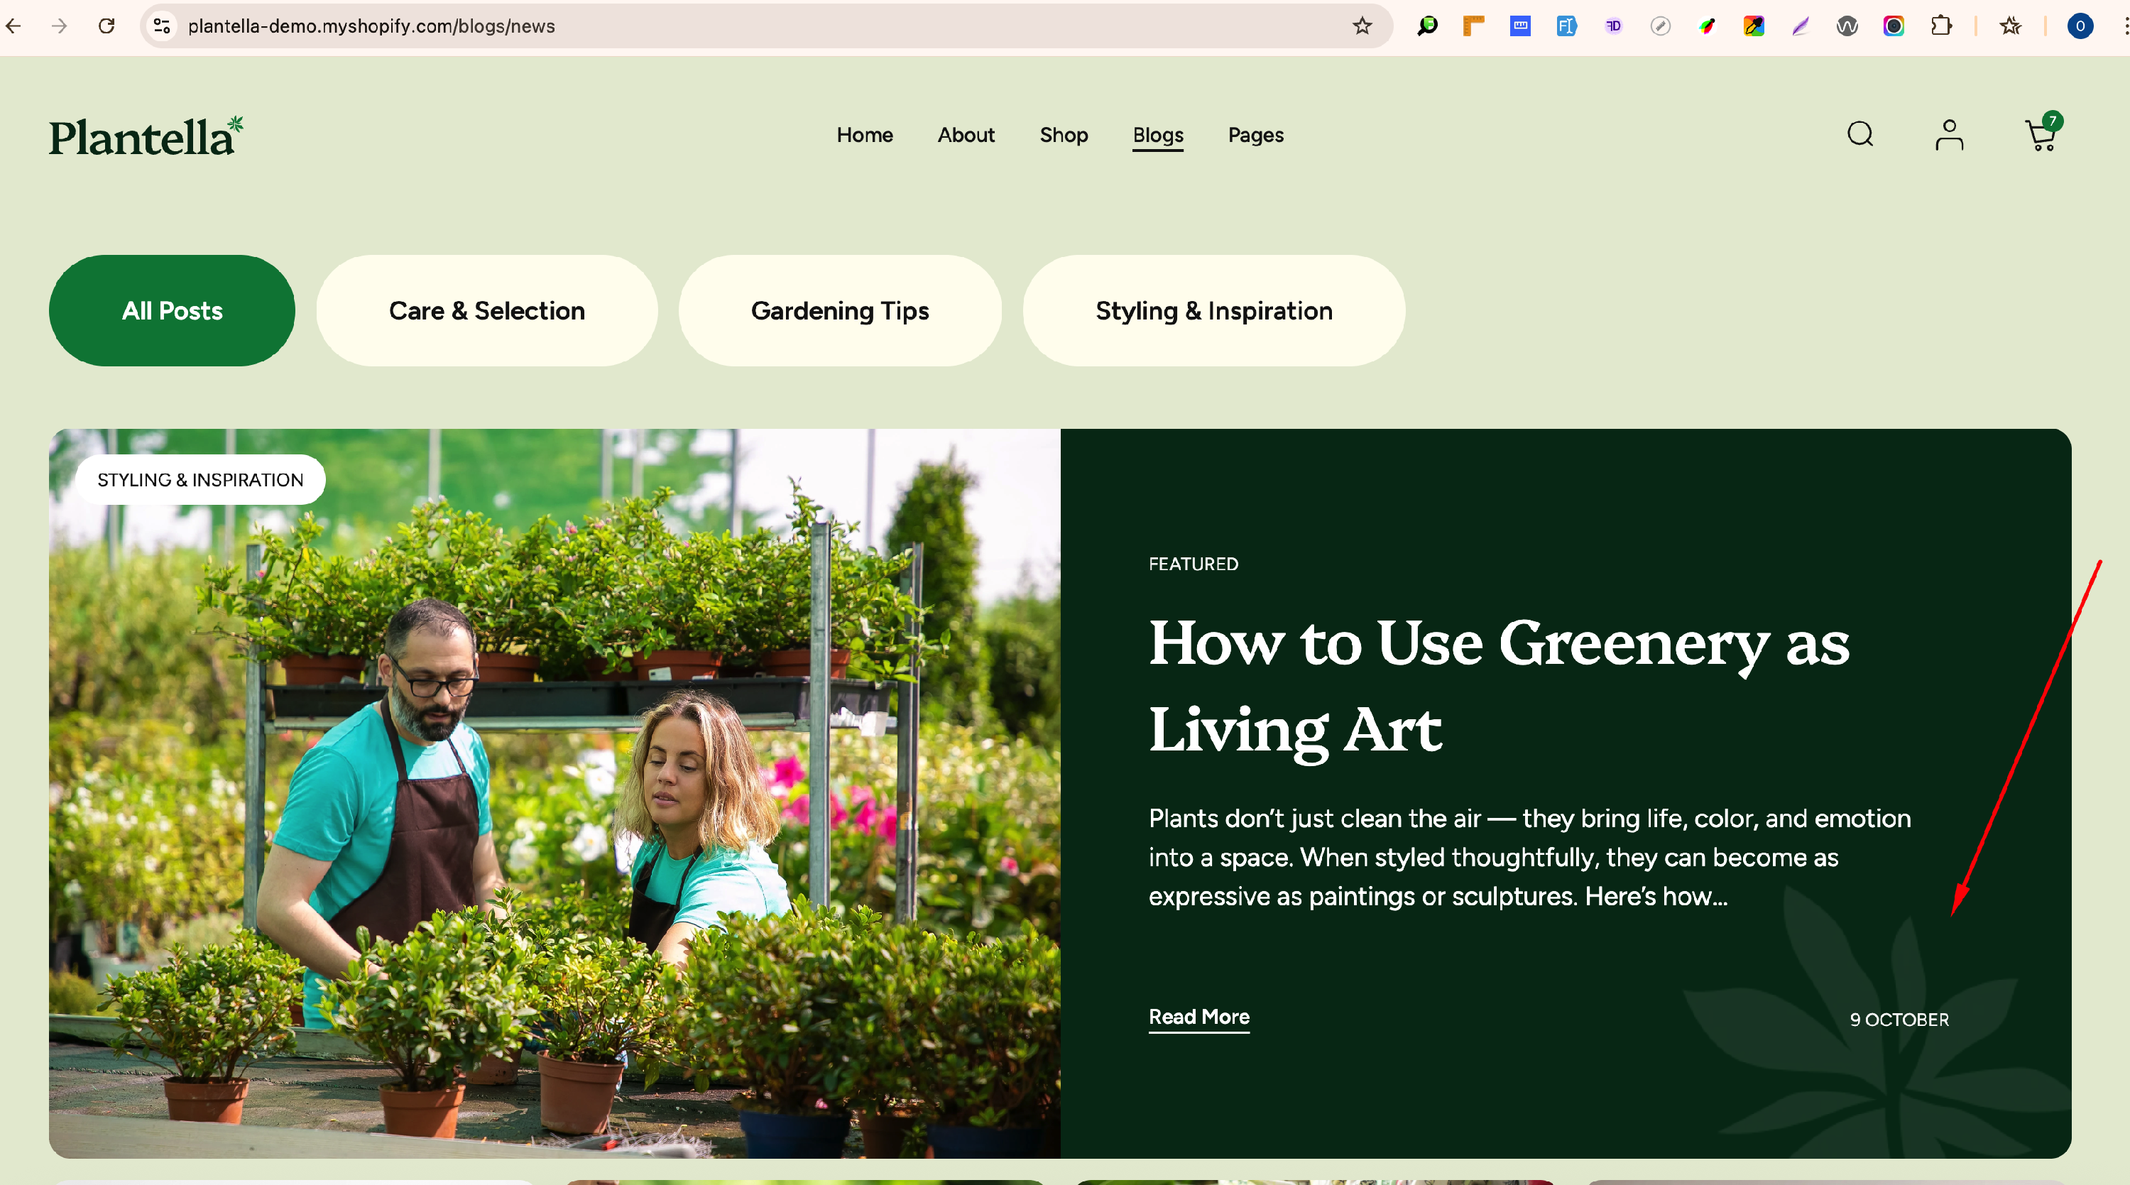Image resolution: width=2130 pixels, height=1185 pixels.
Task: Open the Shop menu item
Action: coord(1064,135)
